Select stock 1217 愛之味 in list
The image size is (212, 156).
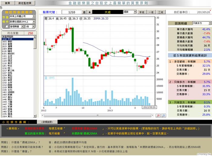point(18,71)
